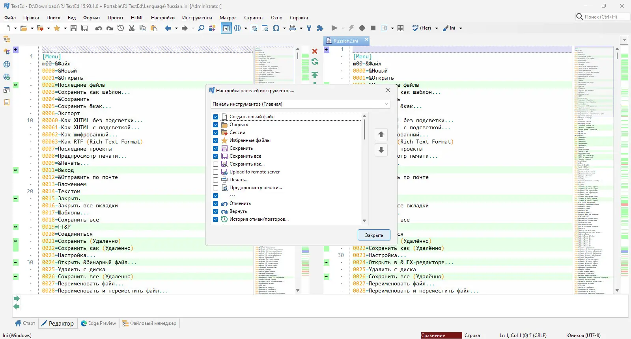Switch to the 'Файловый менеджер' tab
The width and height of the screenshot is (631, 339).
click(149, 323)
